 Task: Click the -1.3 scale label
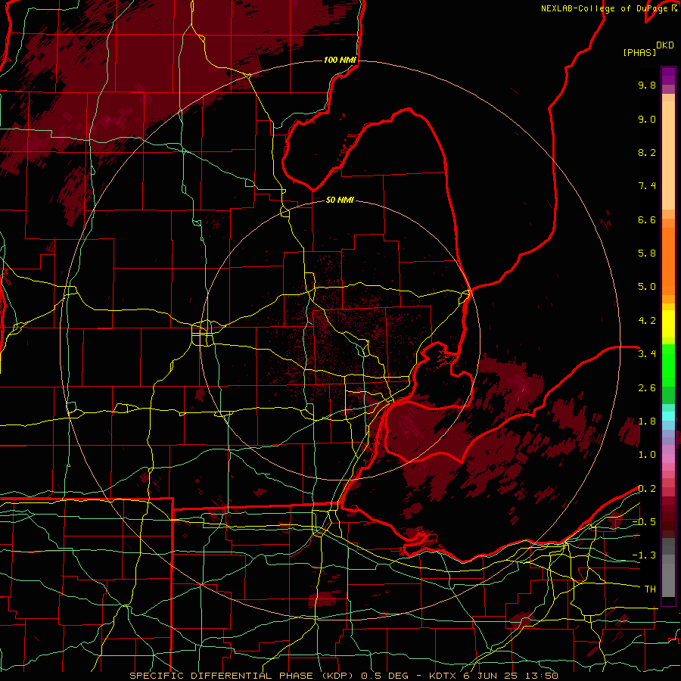644,555
